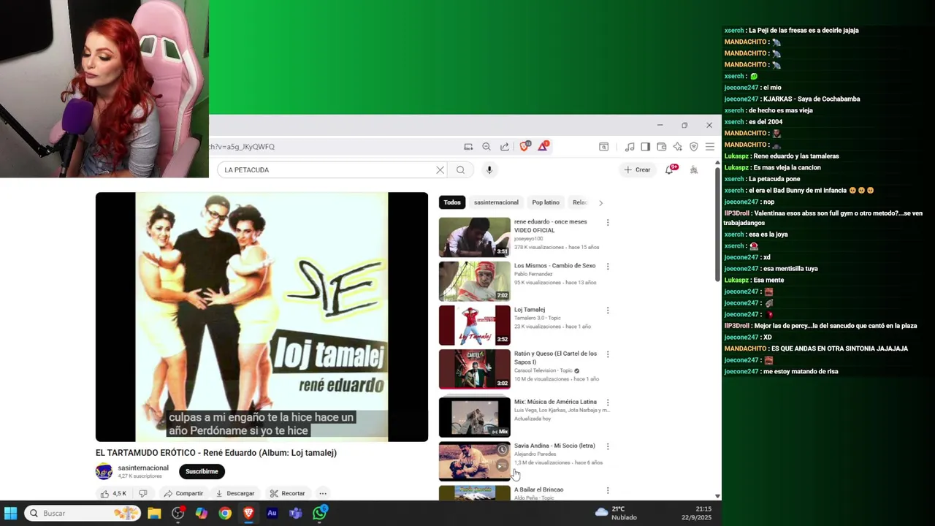Screen dimensions: 935x526
Task: Start voice search with microphone icon
Action: pos(489,170)
